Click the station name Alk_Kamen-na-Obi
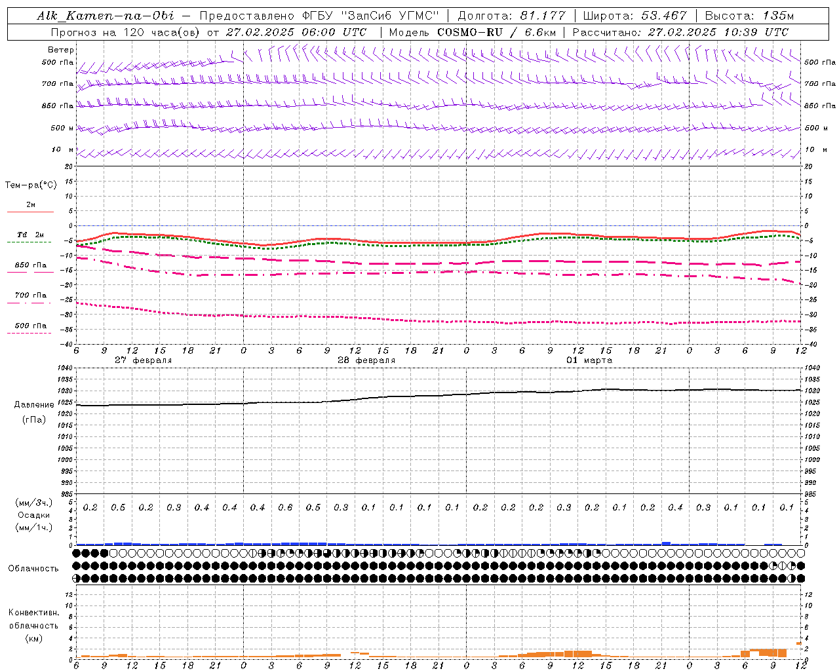 pos(106,16)
